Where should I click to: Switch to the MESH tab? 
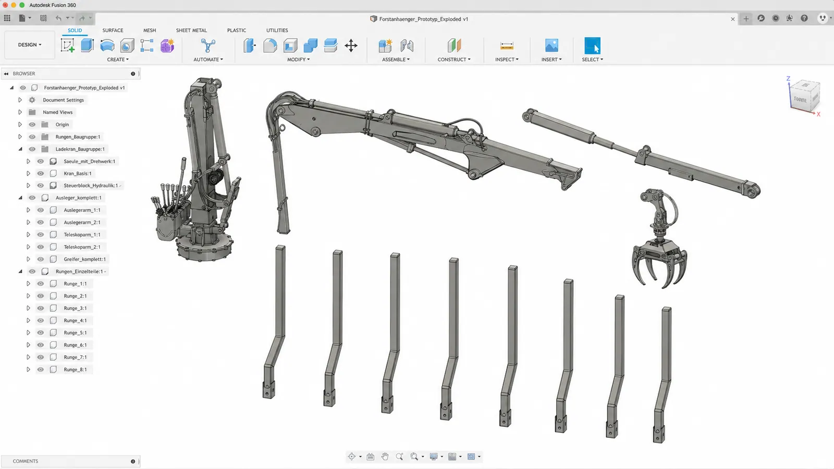(x=150, y=30)
